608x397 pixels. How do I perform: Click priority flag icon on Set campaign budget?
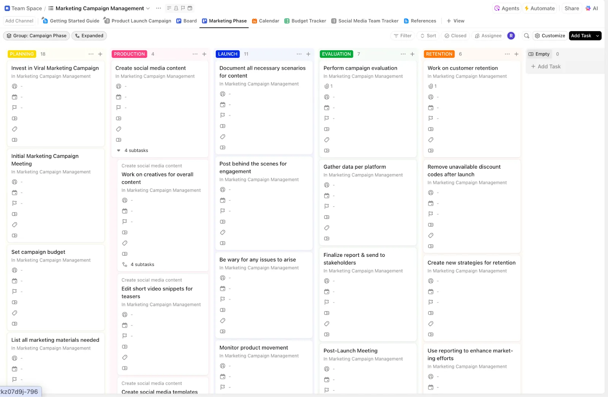pos(14,291)
